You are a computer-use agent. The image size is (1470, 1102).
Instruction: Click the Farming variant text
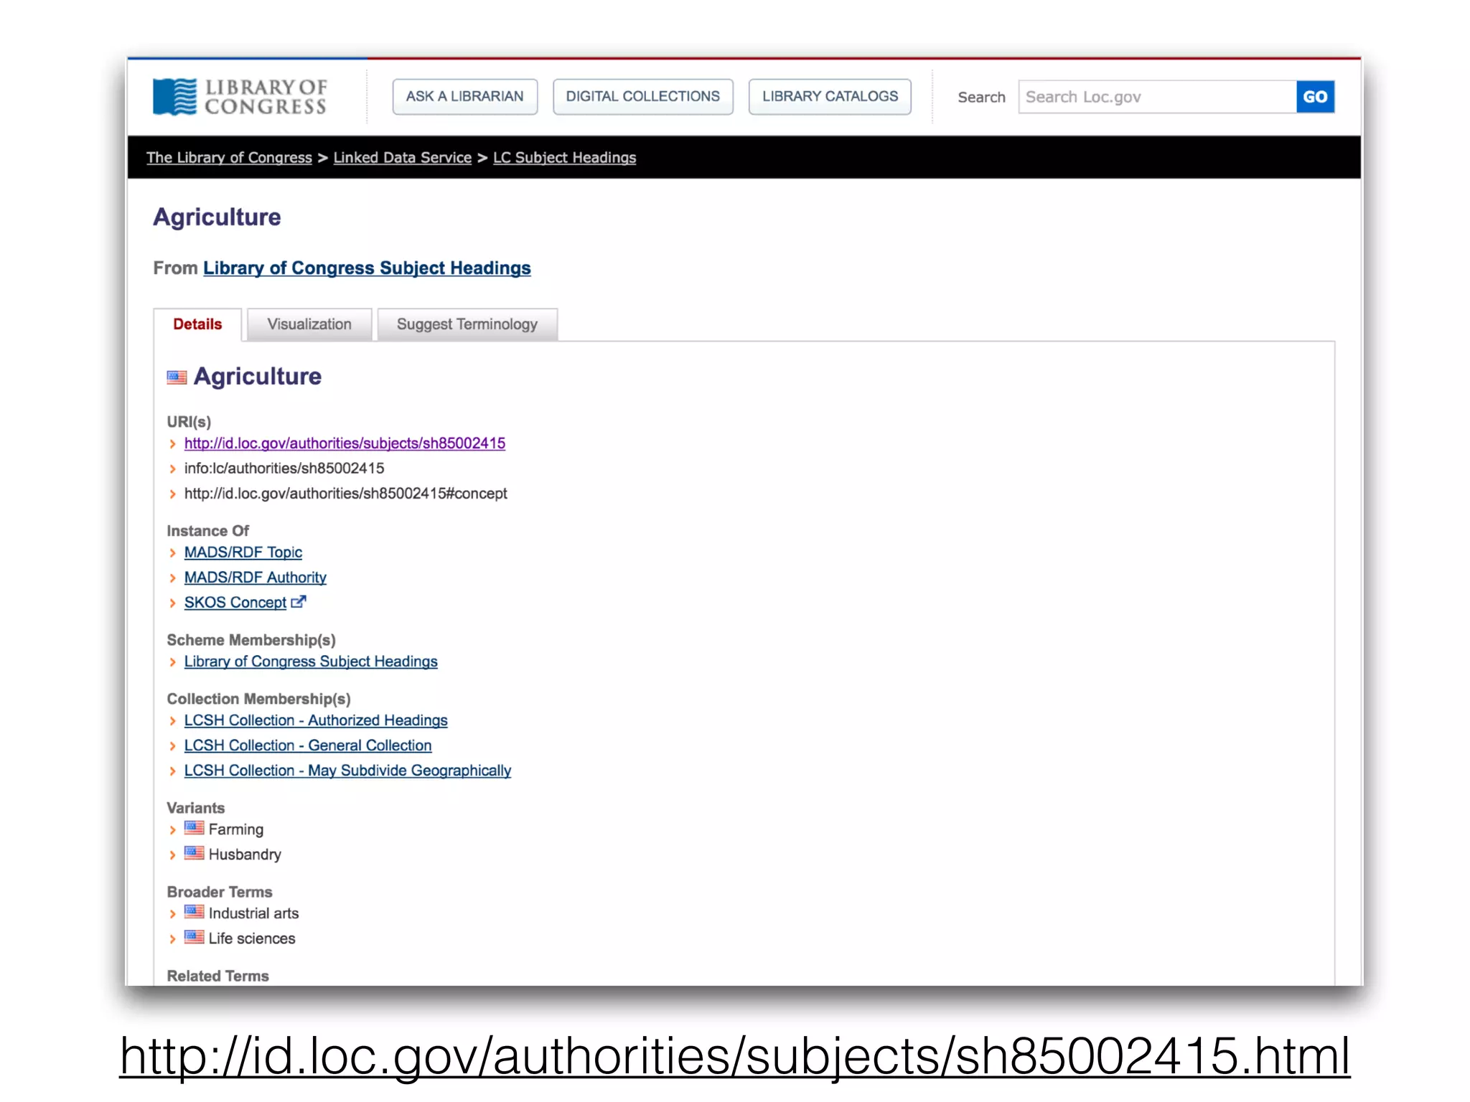[236, 830]
